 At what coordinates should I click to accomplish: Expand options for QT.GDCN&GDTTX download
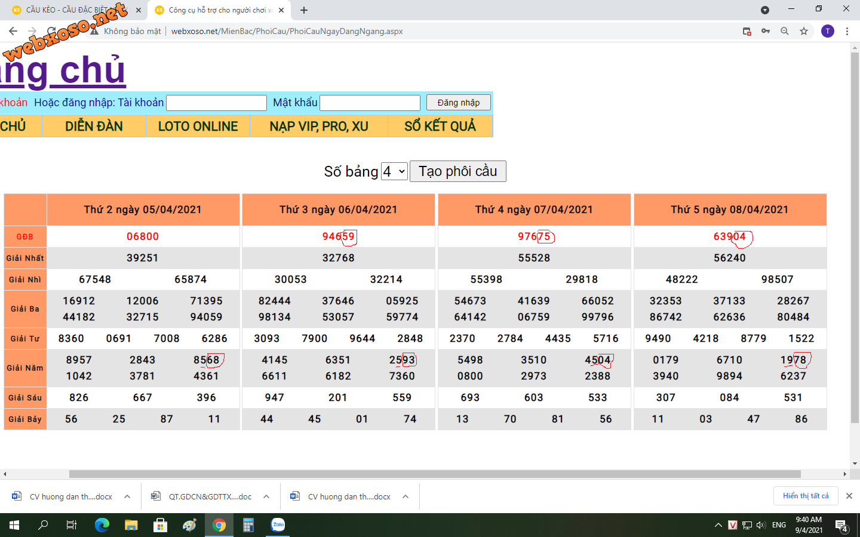click(x=266, y=496)
